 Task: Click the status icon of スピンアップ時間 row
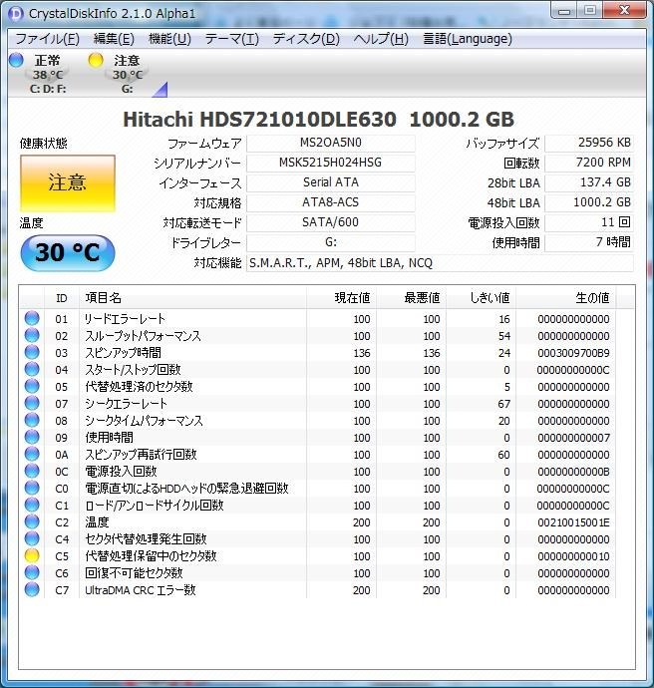point(32,352)
